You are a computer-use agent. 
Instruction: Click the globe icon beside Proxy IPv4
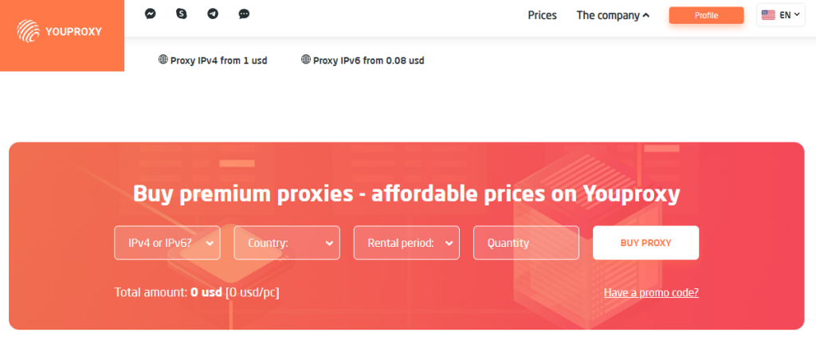coord(163,60)
